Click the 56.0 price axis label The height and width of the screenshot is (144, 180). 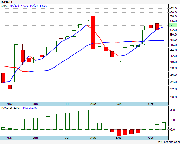[x=173, y=21]
